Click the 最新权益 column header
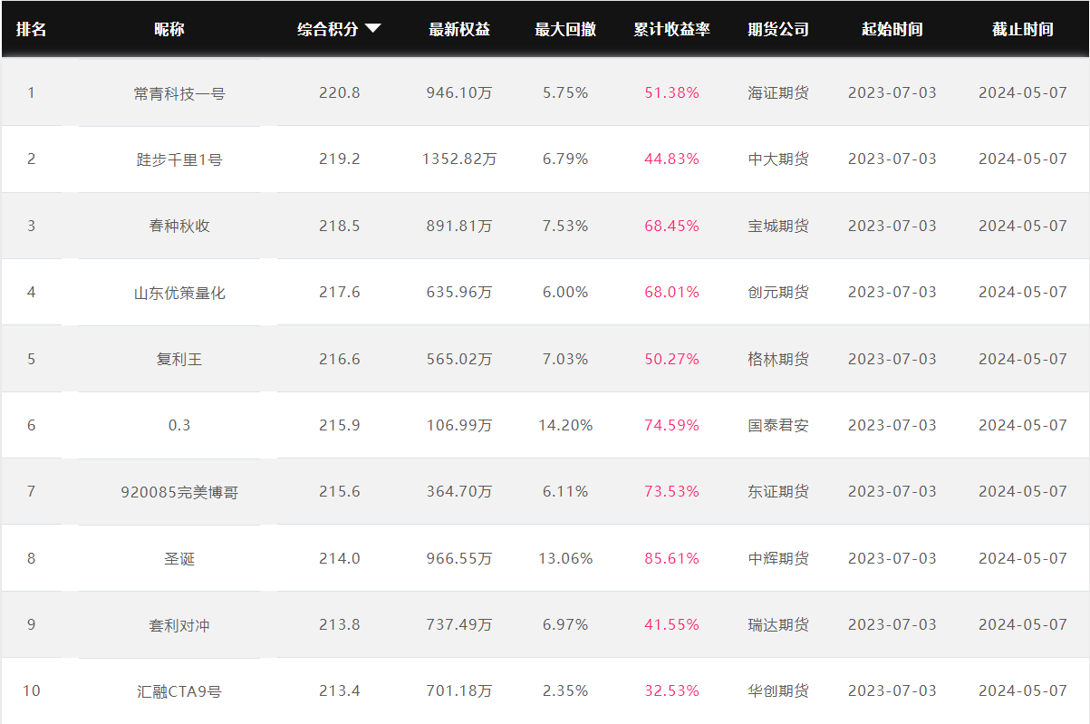The image size is (1090, 724). (459, 29)
